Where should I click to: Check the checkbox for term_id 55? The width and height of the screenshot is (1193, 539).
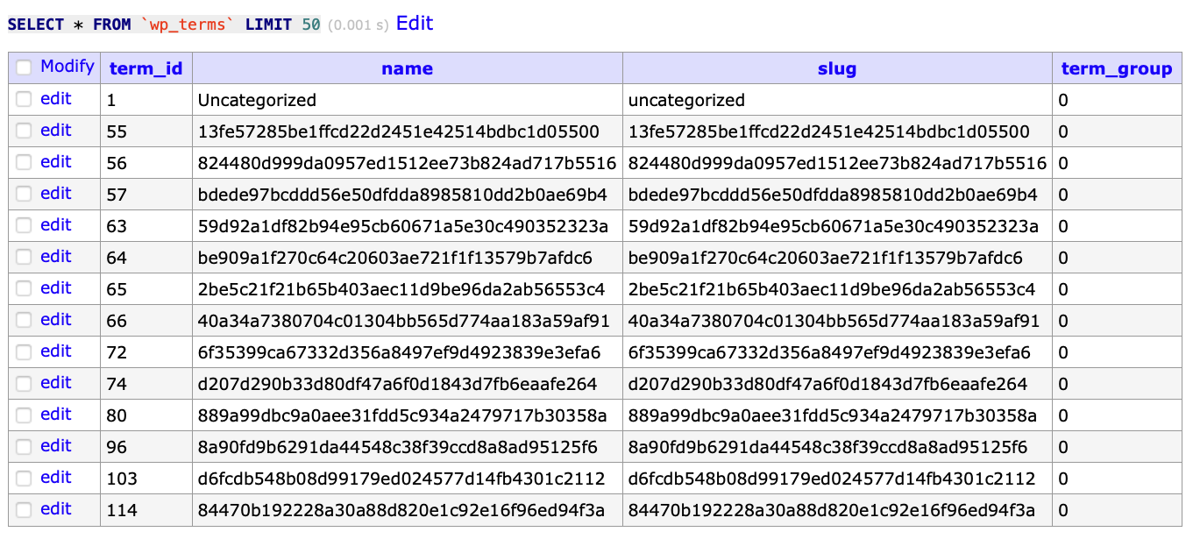23,131
